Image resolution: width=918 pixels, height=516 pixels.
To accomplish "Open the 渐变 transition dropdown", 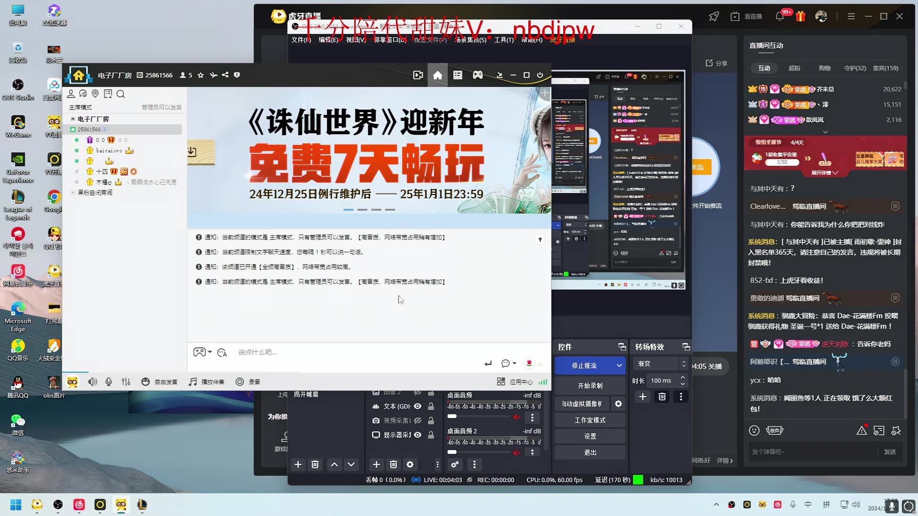I will pos(661,364).
